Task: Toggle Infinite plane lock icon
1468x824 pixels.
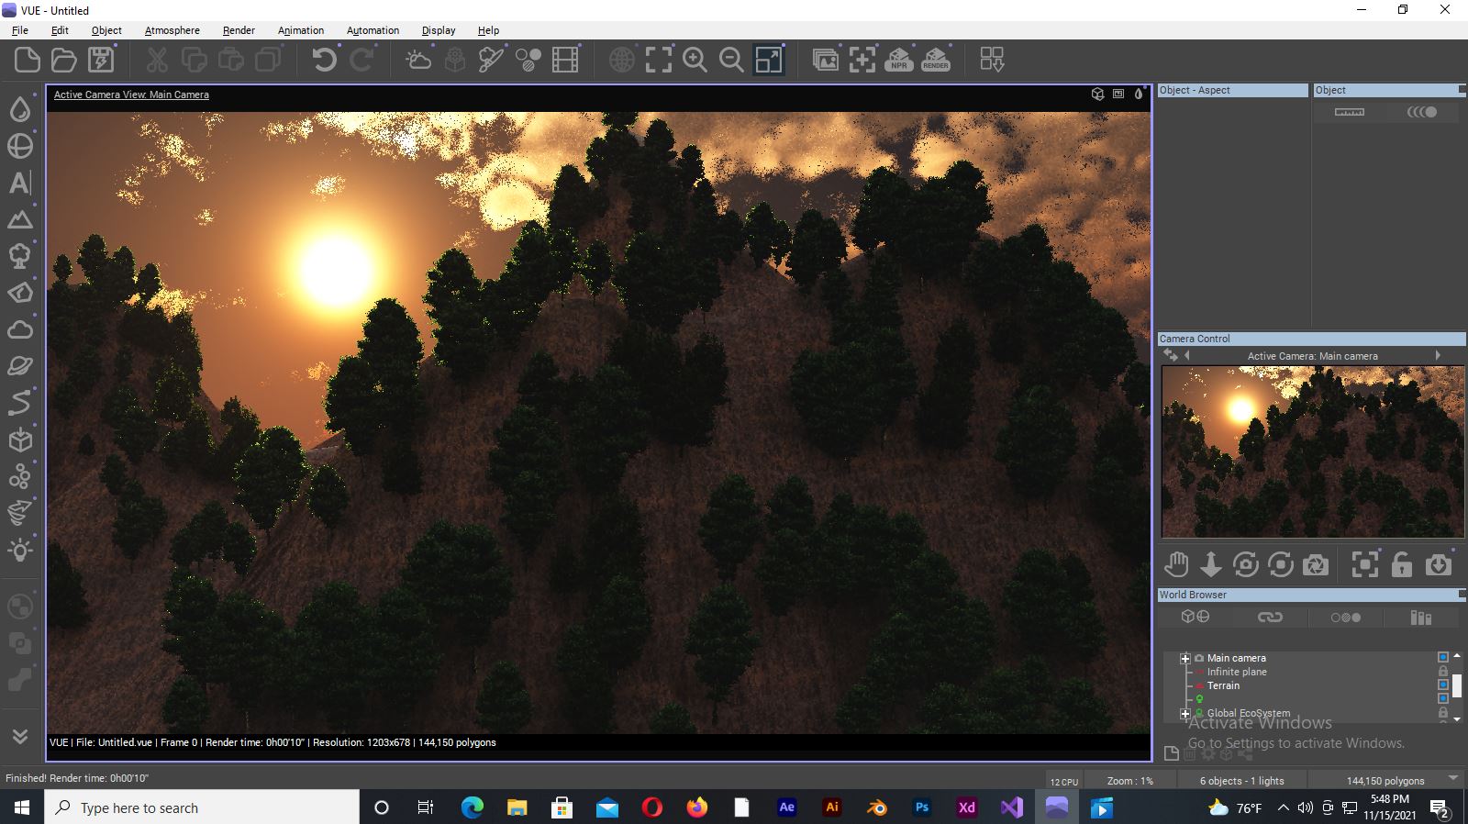Action: coord(1443,671)
